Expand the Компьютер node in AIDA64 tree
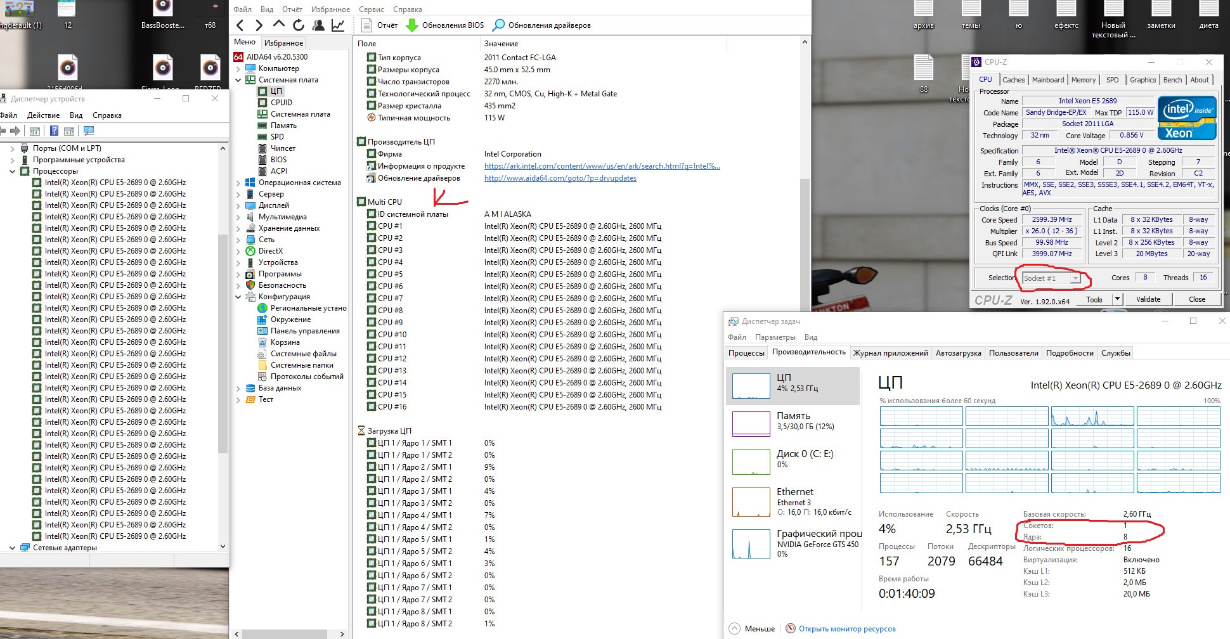This screenshot has height=639, width=1230. click(x=238, y=68)
